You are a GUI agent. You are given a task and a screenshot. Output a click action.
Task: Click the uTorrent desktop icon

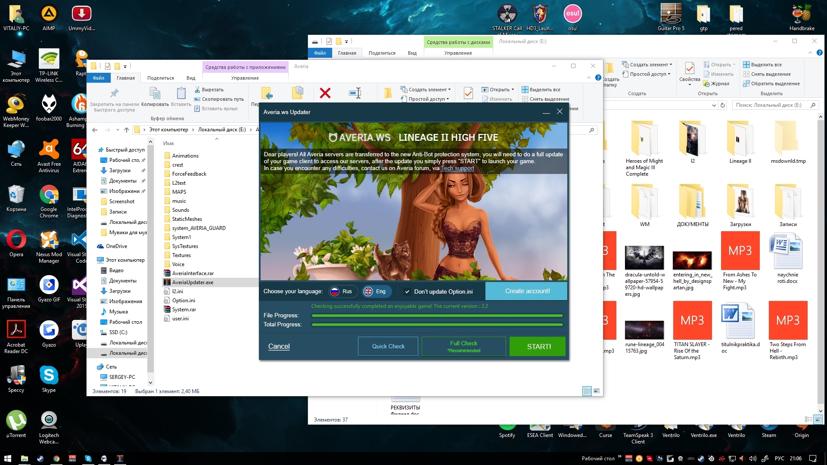pos(16,421)
